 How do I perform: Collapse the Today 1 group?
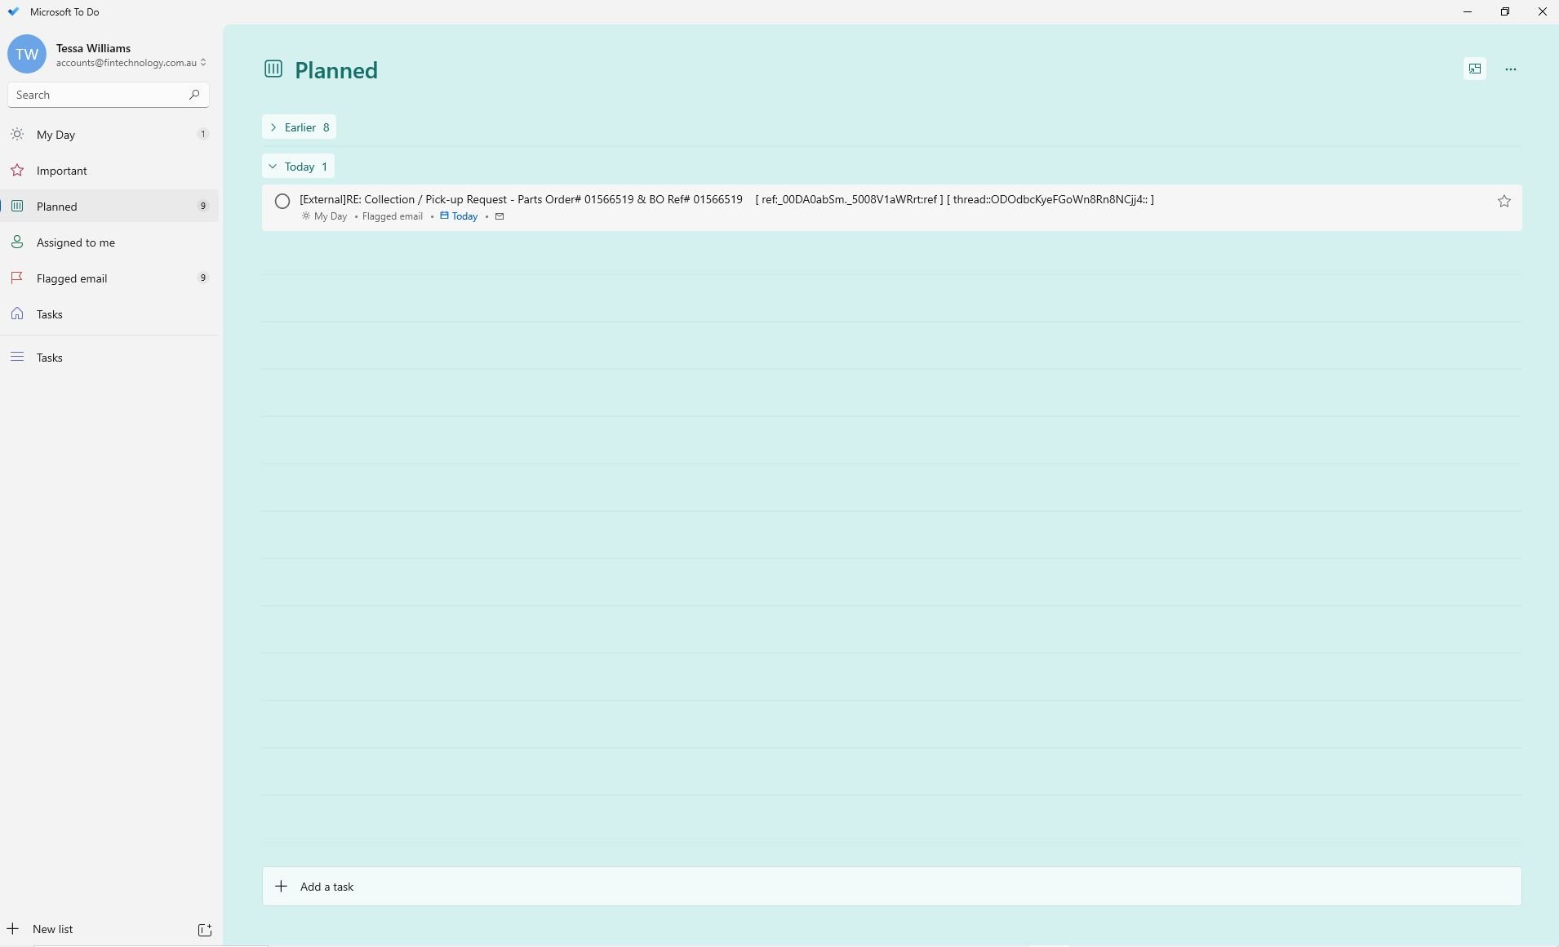[x=298, y=167]
